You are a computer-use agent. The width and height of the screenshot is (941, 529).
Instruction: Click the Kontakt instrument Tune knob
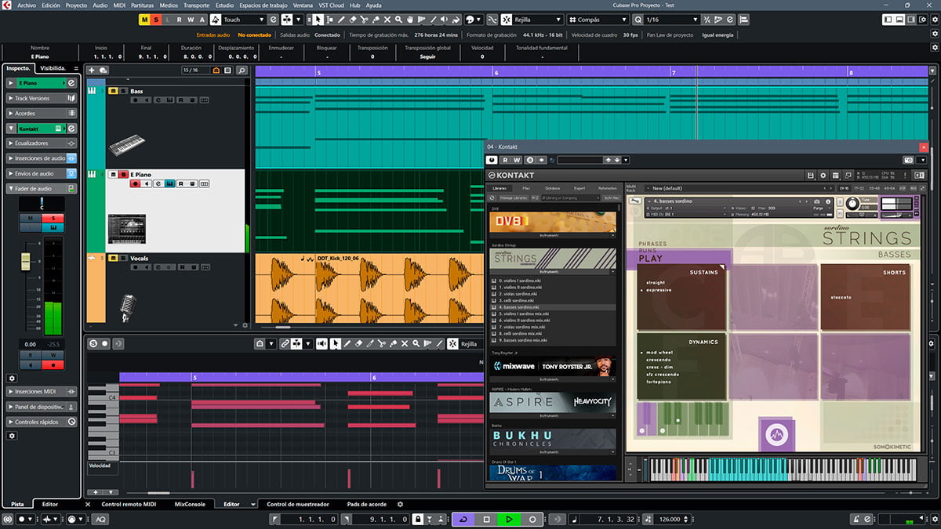pyautogui.click(x=852, y=205)
